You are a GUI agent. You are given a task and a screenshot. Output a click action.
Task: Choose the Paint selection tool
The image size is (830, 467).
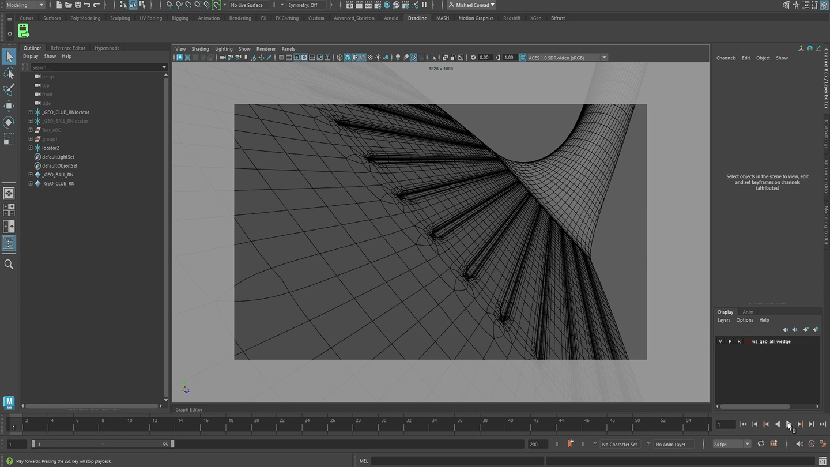[9, 89]
